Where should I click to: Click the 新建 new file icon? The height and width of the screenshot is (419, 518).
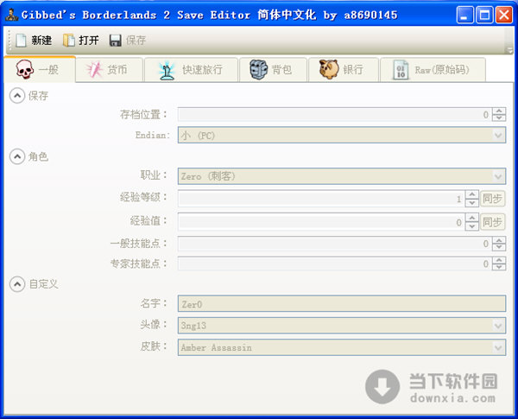tap(21, 41)
